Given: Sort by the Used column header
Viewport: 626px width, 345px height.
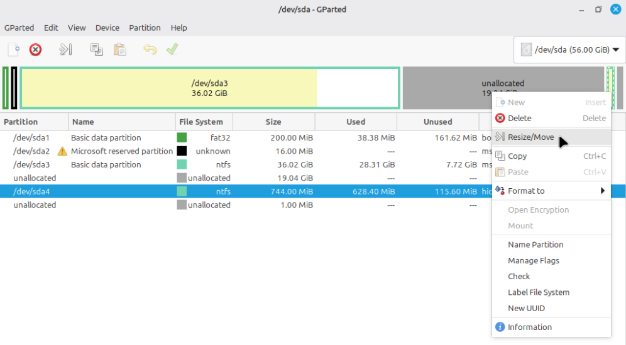Looking at the screenshot, I should click(x=356, y=122).
